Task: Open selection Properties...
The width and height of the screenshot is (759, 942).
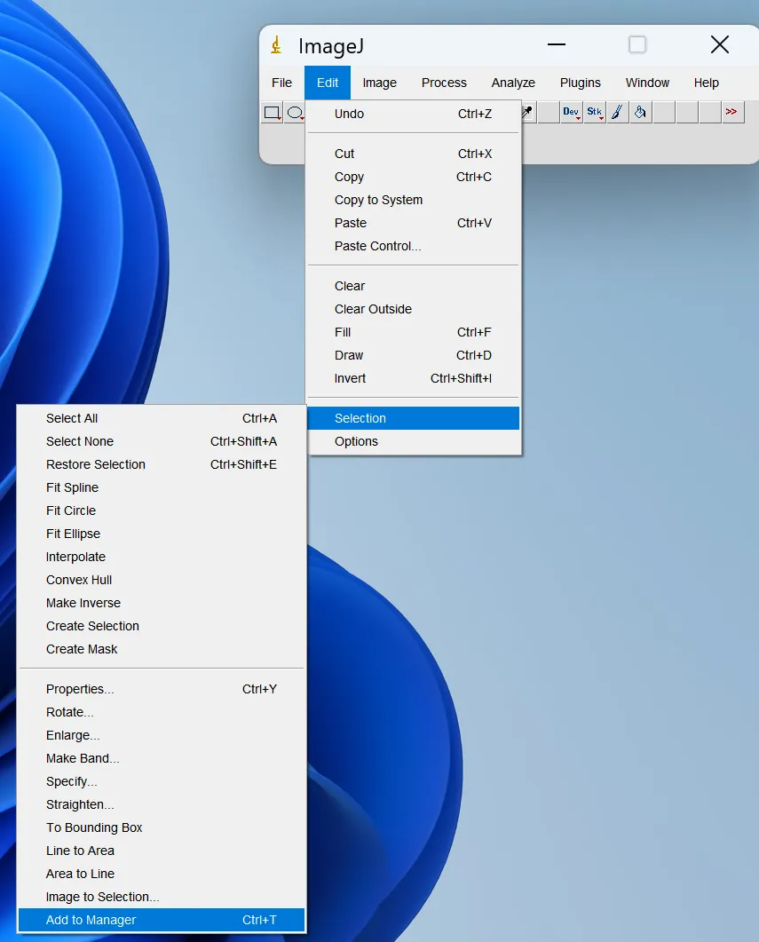Action: [162, 689]
